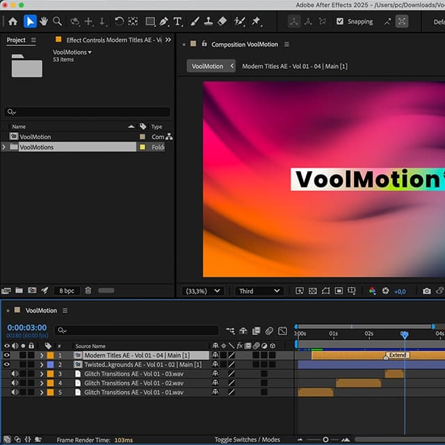This screenshot has width=445, height=445.
Task: Click the new composition icon in Project panel
Action: (32, 291)
